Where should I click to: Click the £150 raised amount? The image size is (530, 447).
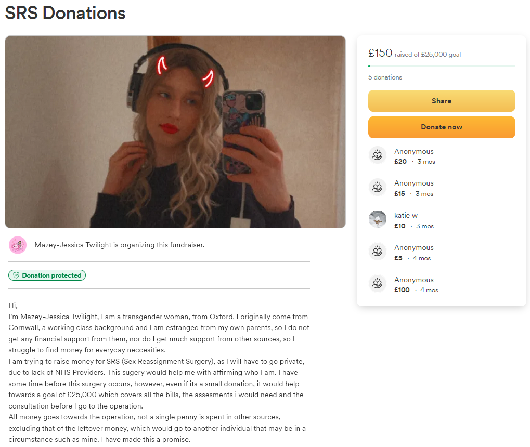380,53
